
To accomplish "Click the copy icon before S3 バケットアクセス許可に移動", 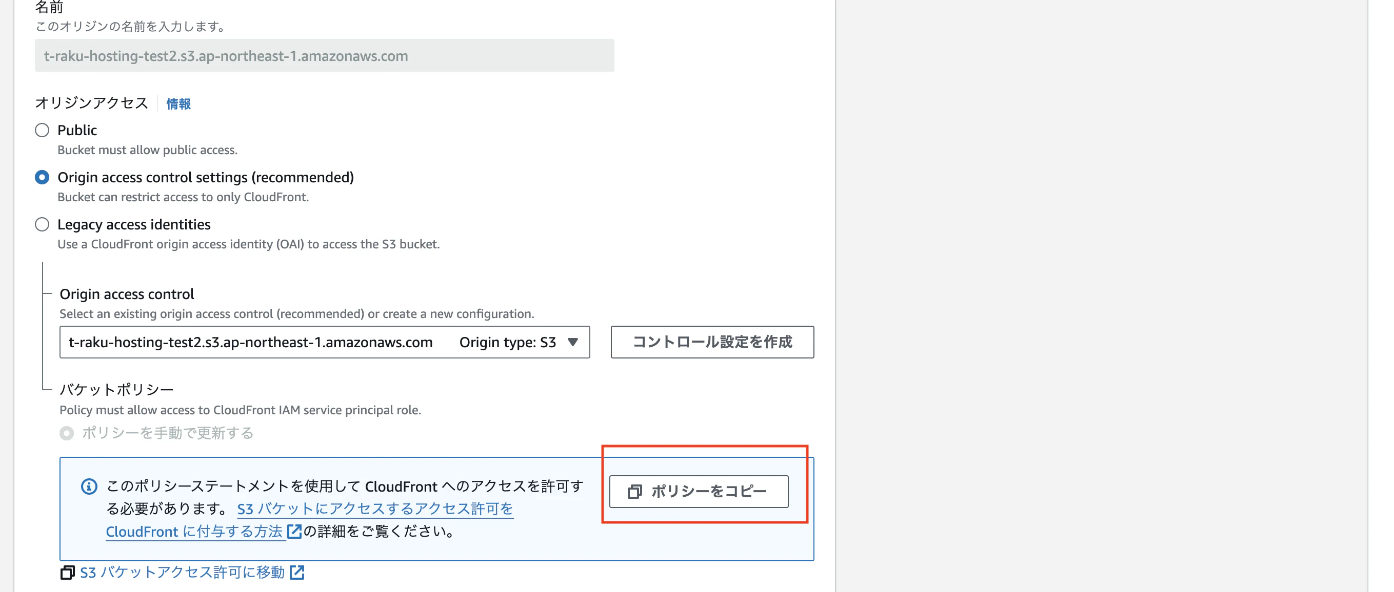I will pyautogui.click(x=67, y=573).
